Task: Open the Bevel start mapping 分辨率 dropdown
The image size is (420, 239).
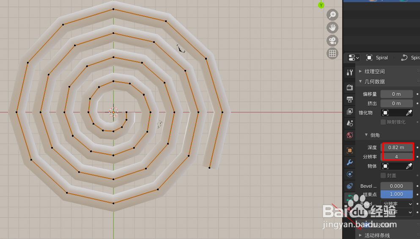Action: (x=396, y=204)
